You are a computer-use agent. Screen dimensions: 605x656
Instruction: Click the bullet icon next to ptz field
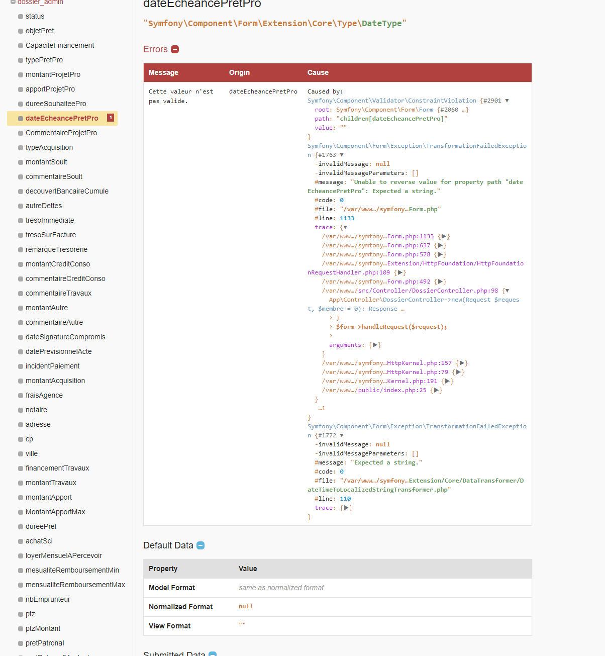click(x=19, y=614)
